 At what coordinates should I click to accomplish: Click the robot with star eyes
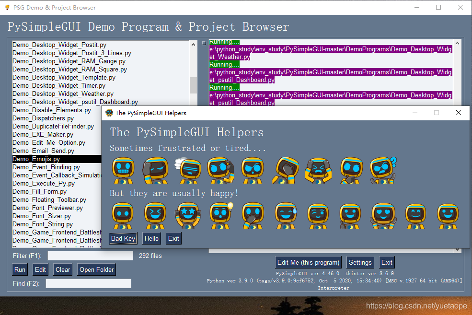[188, 215]
